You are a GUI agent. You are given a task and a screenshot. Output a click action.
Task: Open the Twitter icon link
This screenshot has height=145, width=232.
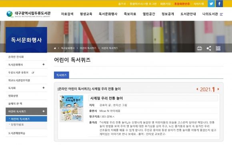coord(211,4)
